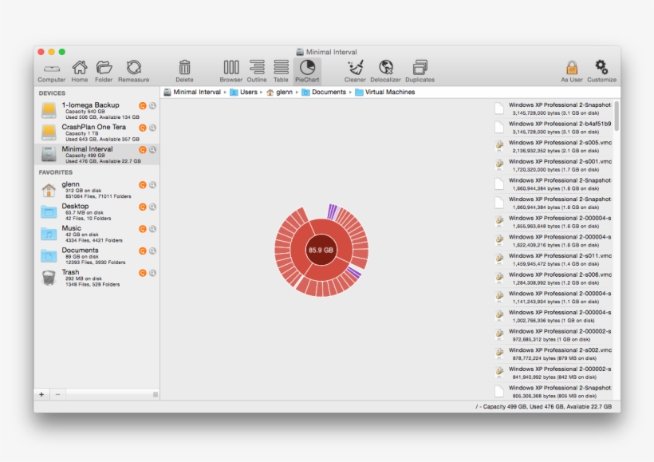
Task: Select Documents favorite
Action: [x=97, y=256]
